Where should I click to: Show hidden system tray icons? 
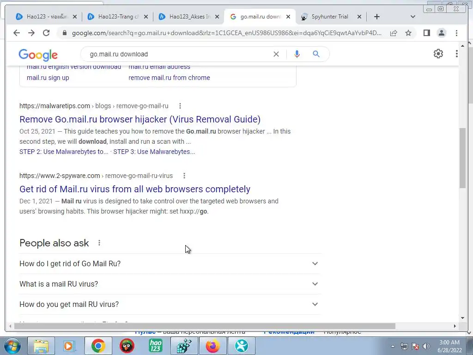(393, 346)
